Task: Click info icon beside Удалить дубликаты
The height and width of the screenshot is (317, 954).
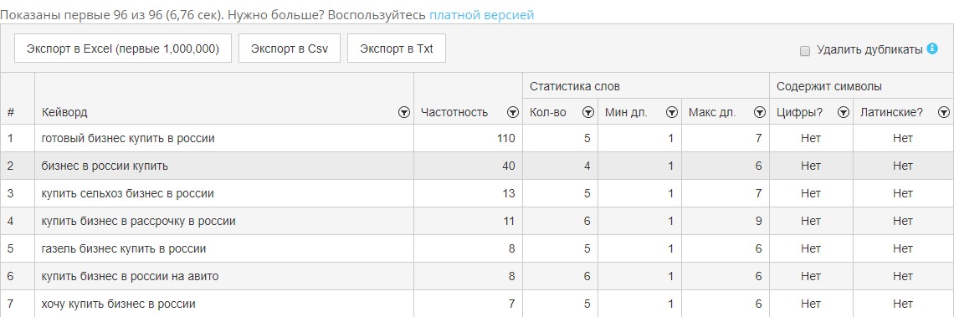Action: 932,49
